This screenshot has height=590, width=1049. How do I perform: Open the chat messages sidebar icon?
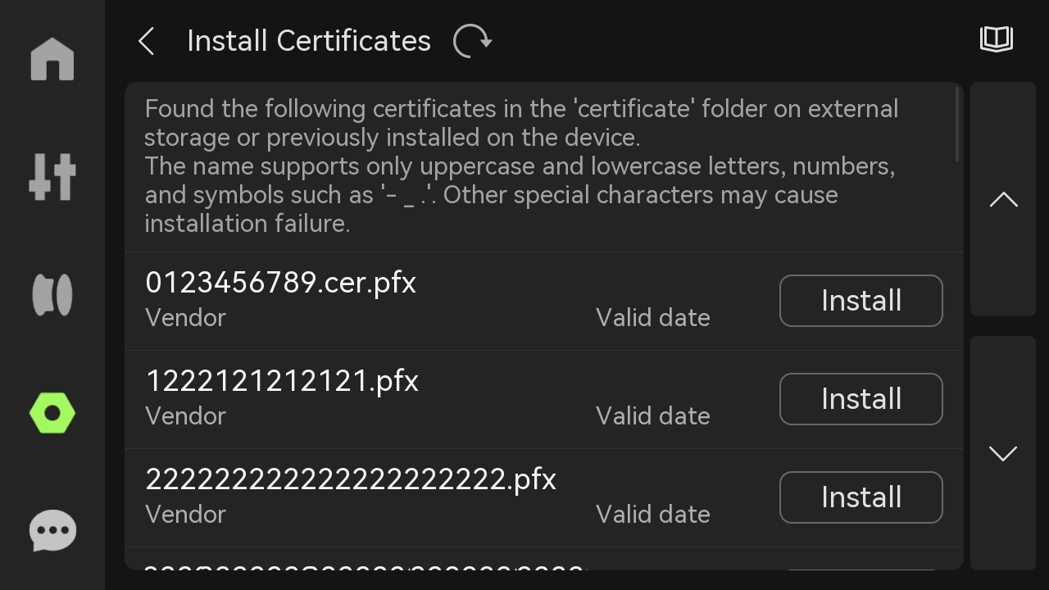point(52,531)
